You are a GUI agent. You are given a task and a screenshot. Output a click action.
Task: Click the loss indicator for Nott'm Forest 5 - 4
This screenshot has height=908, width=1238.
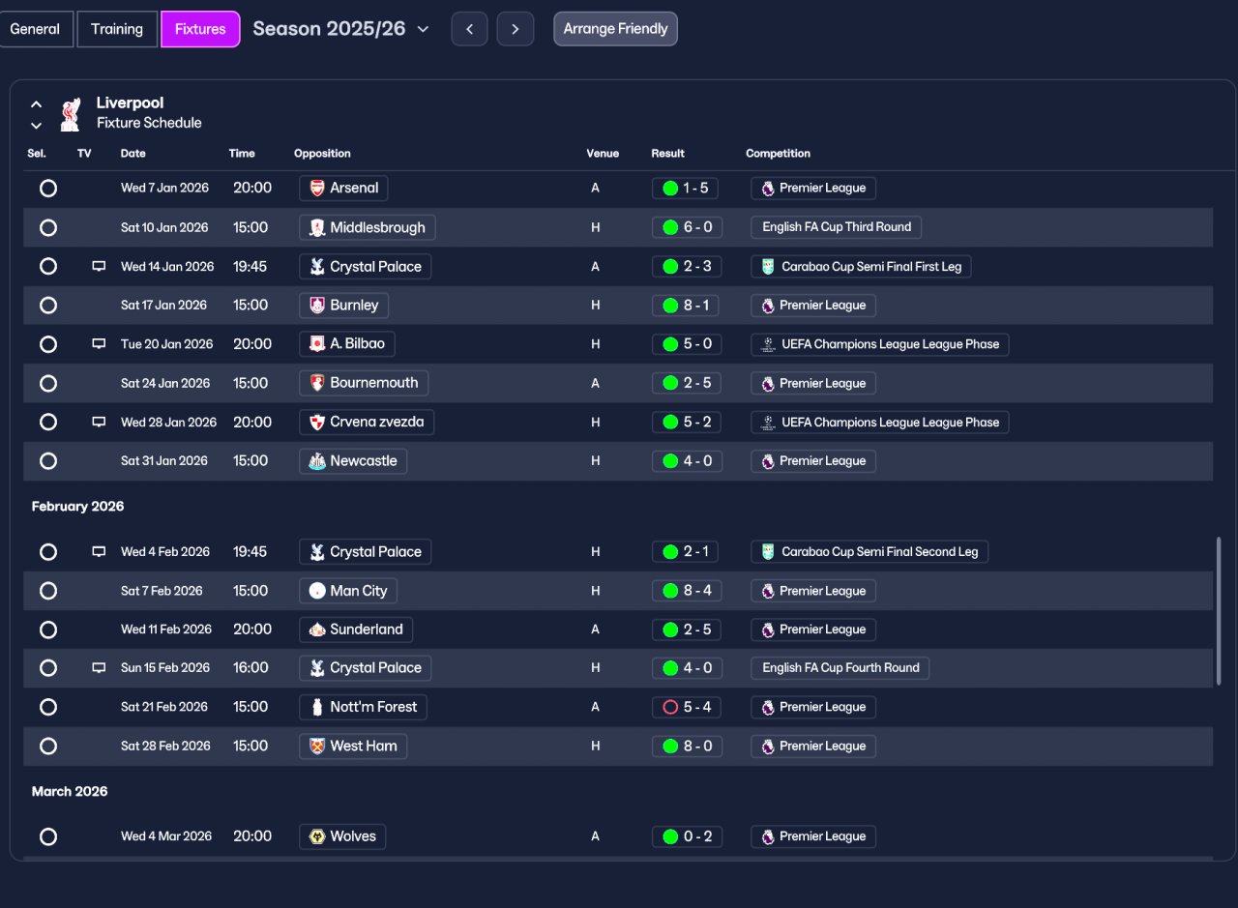click(670, 707)
